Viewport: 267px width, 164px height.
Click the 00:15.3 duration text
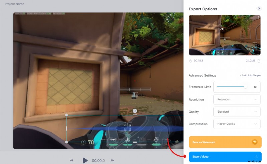coord(198,60)
